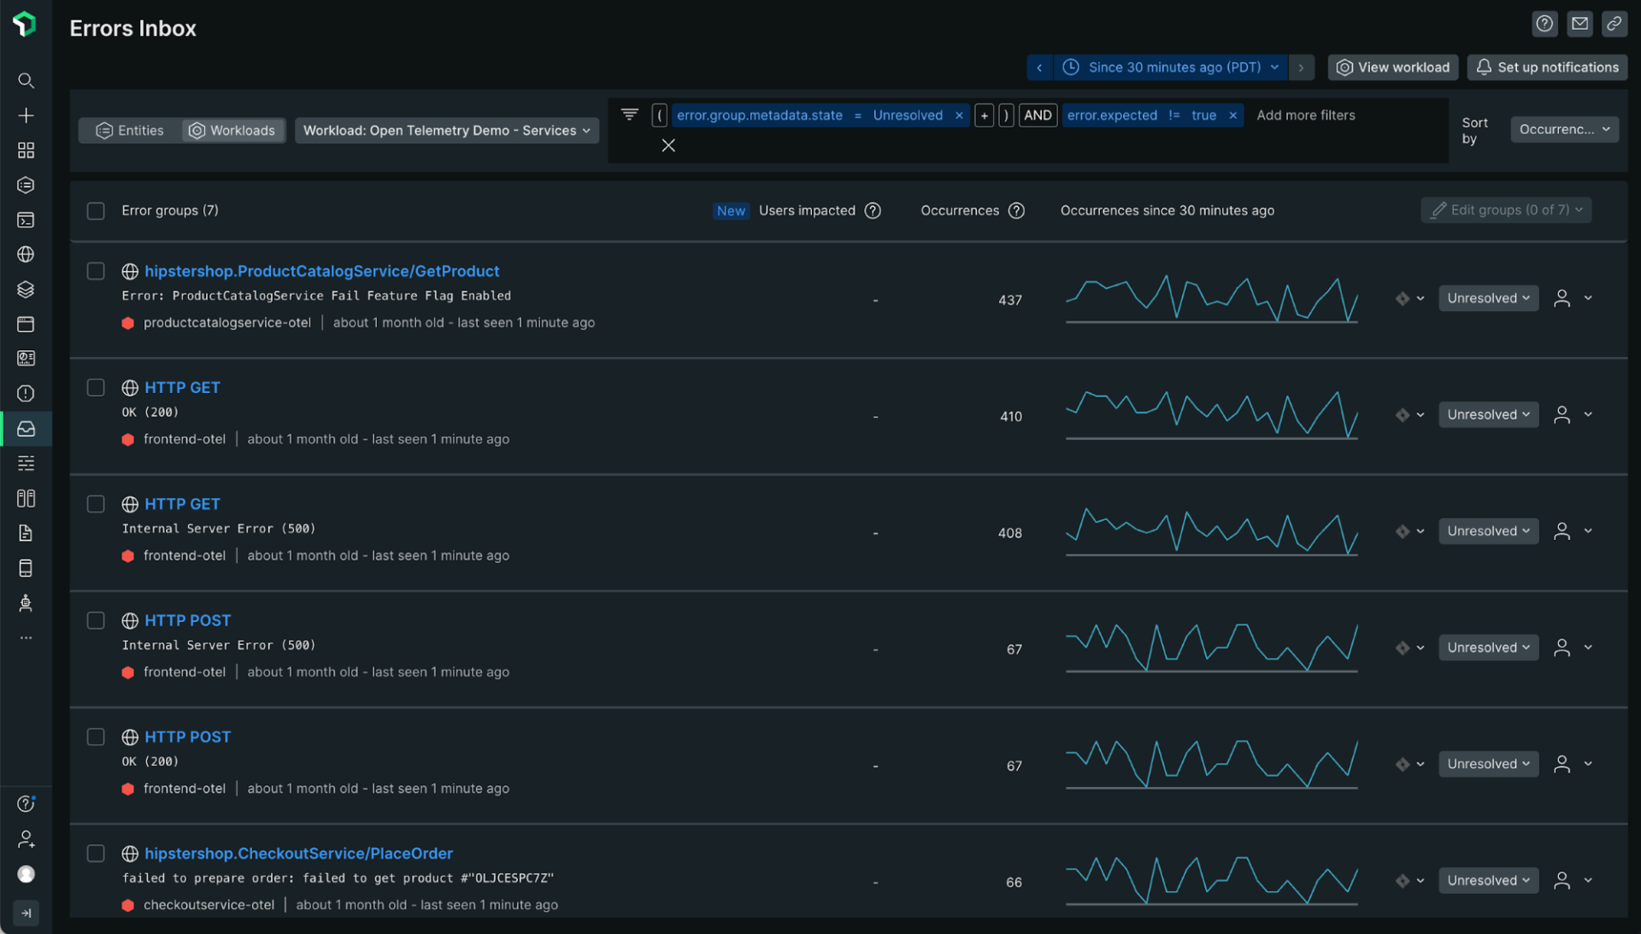Select the checkbox for the CheckoutService/PlaceOrder error
The image size is (1641, 934).
(x=96, y=853)
